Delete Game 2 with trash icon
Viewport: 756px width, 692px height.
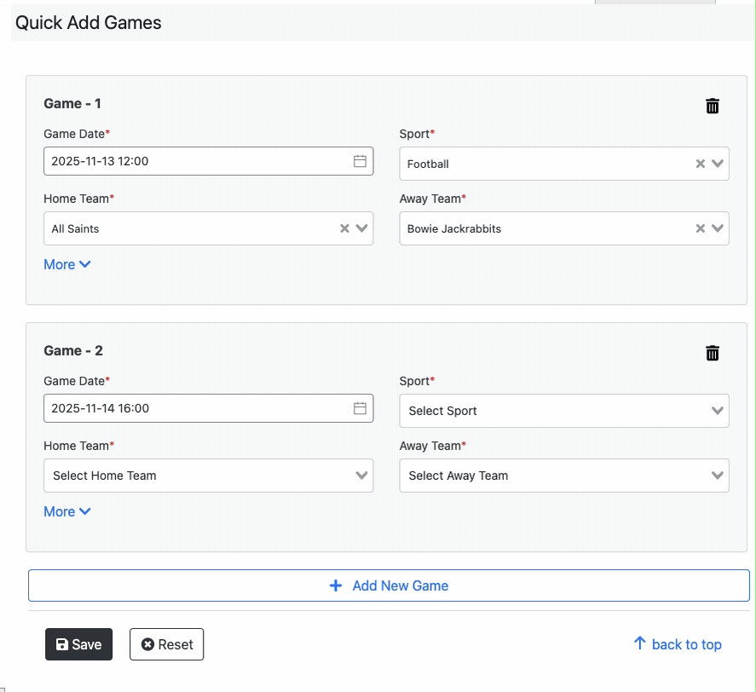point(713,353)
